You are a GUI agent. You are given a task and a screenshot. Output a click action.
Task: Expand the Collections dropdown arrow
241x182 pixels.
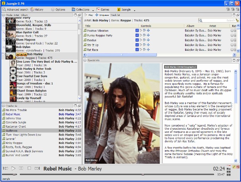click(x=93, y=10)
